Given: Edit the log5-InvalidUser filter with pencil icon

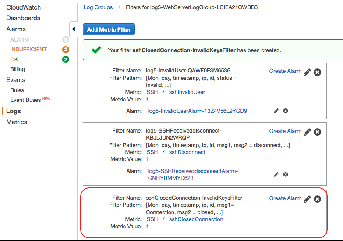Looking at the screenshot, I should click(x=307, y=72).
